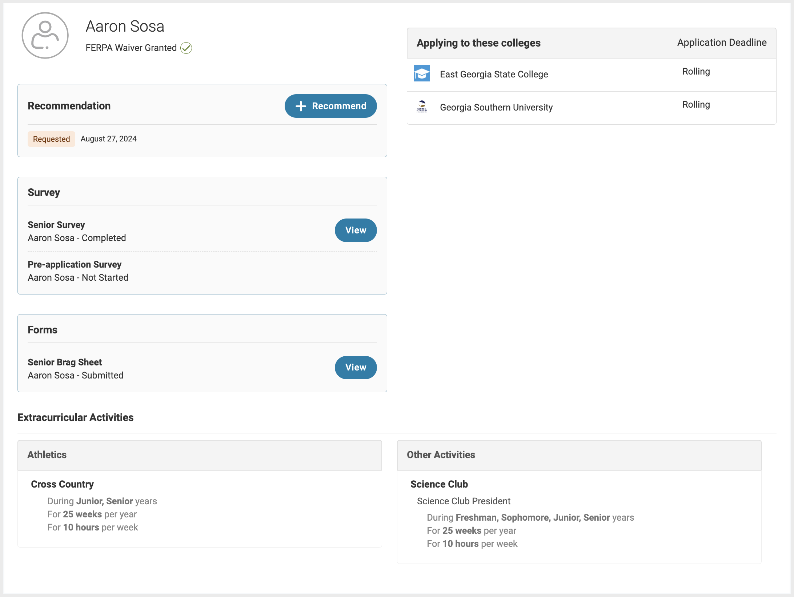Viewport: 794px width, 597px height.
Task: Click the Forms section heading
Action: coord(43,330)
